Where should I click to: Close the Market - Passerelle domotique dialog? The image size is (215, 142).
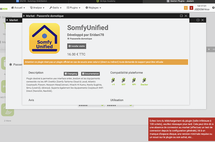(x=186, y=16)
